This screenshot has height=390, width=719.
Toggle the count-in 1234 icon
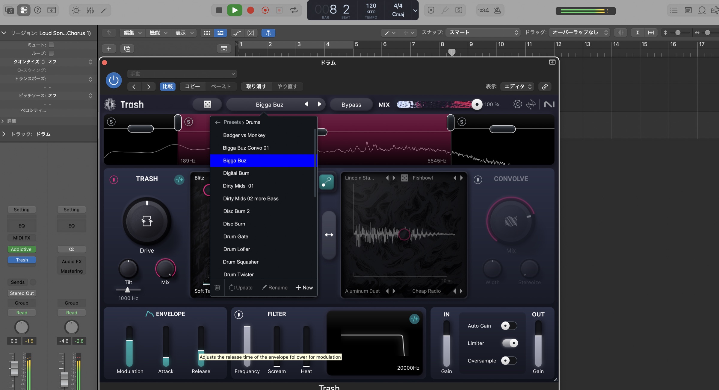pos(483,10)
